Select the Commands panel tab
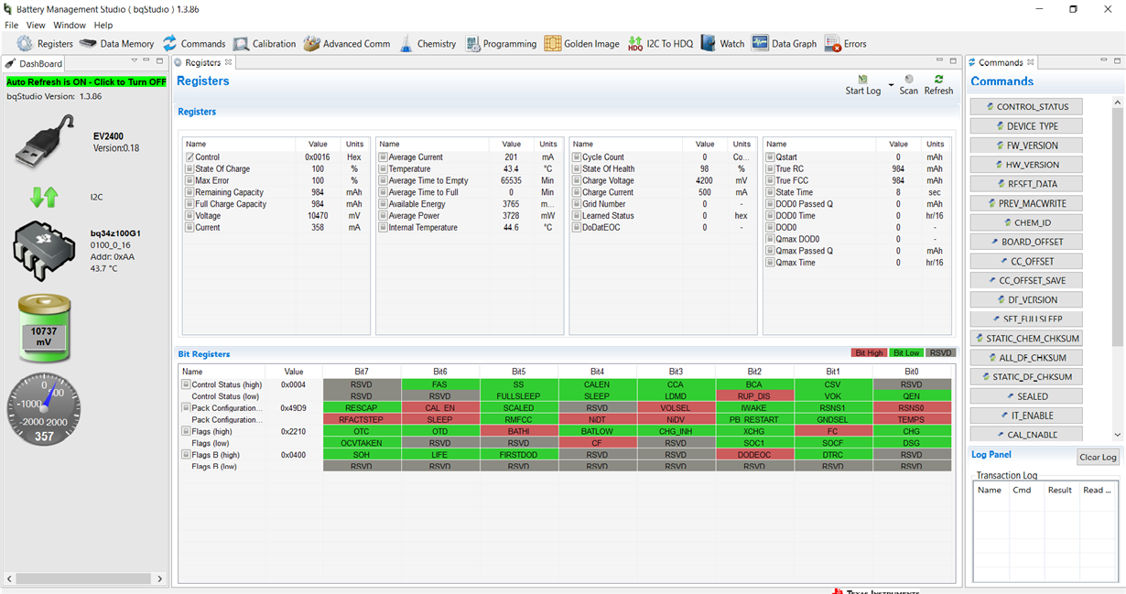The image size is (1126, 594). pyautogui.click(x=1001, y=62)
